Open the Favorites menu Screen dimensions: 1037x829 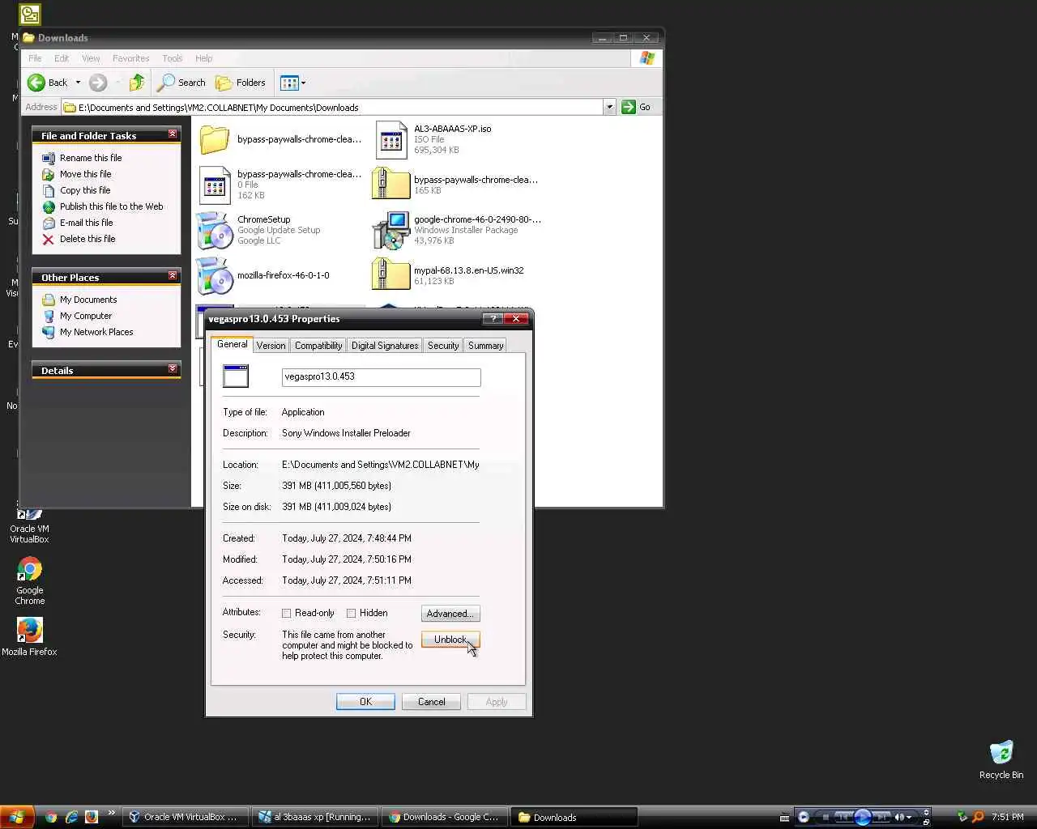(131, 58)
